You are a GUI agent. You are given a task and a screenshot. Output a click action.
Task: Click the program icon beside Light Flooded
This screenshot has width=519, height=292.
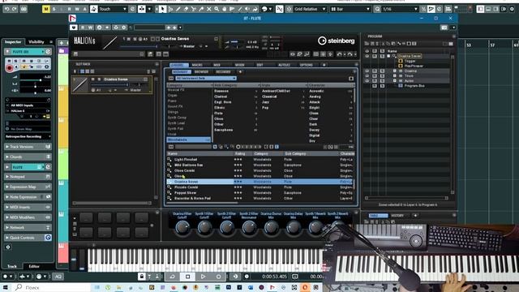tap(169, 159)
